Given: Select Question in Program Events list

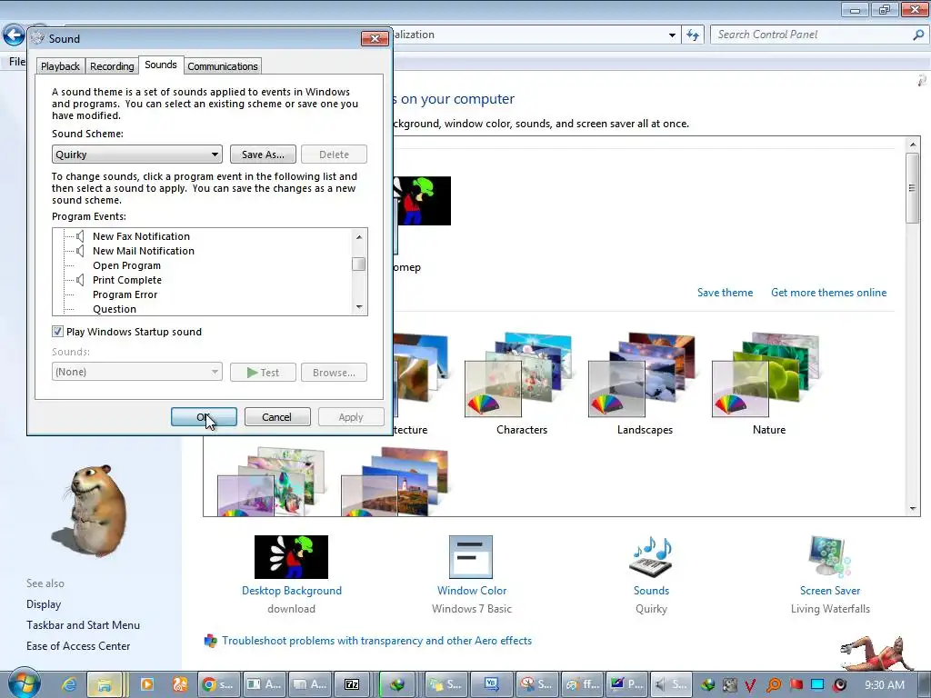Looking at the screenshot, I should pyautogui.click(x=114, y=309).
